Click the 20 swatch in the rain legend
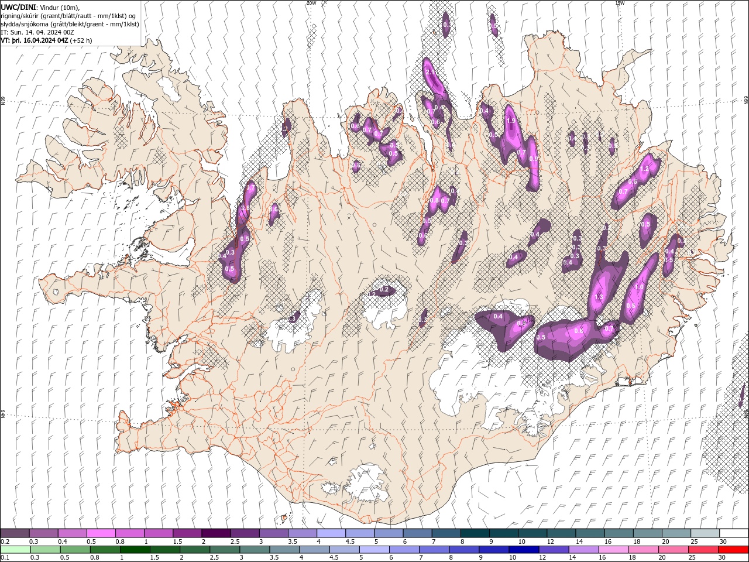Image resolution: width=749 pixels, height=562 pixels. [x=674, y=550]
